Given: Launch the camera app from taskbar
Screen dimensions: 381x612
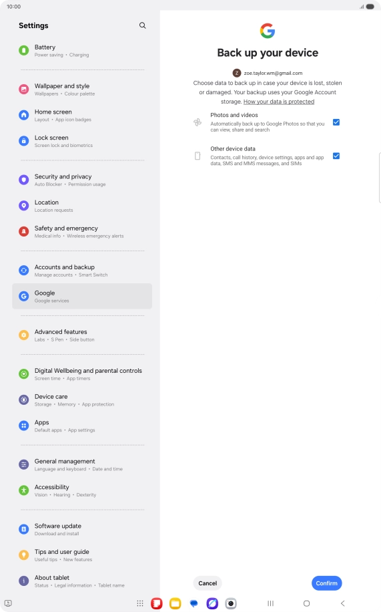Looking at the screenshot, I should (x=231, y=603).
